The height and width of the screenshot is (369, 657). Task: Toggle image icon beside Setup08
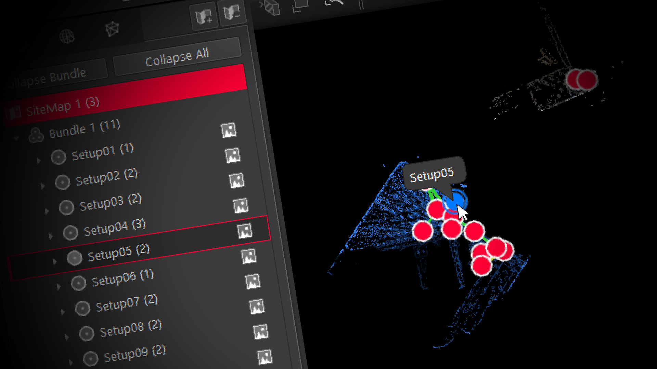[x=261, y=332]
